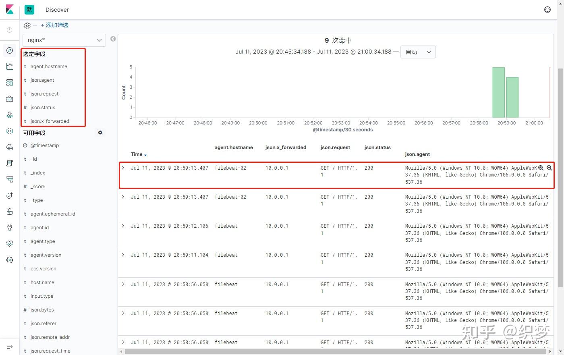Screen dimensions: 564x355
Task: Select host.name field
Action: (x=42, y=282)
